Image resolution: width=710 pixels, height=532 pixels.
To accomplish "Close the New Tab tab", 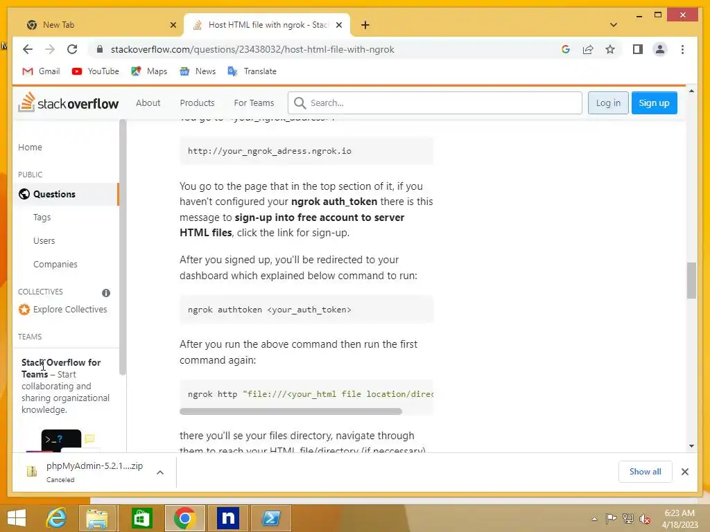I will pos(173,25).
